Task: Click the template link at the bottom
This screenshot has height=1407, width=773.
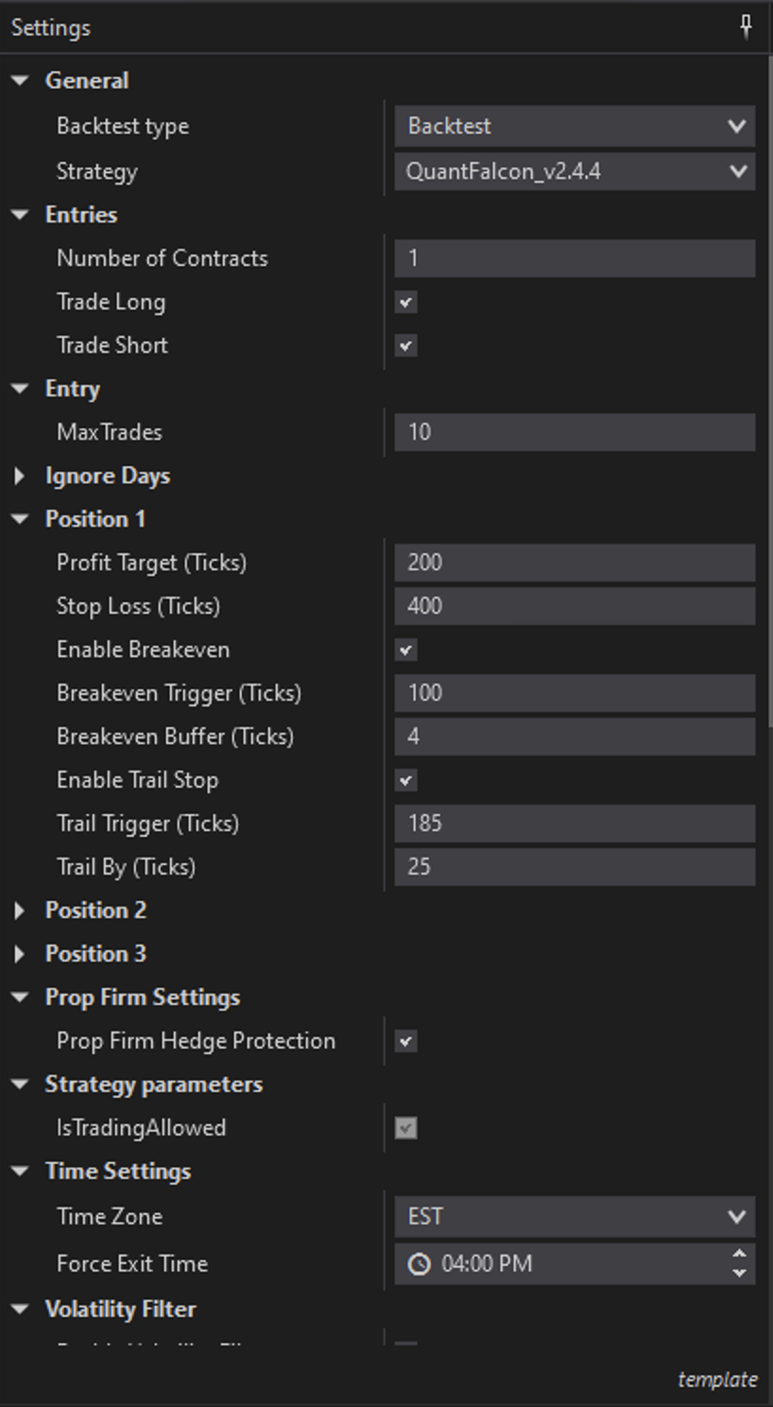Action: 716,1380
